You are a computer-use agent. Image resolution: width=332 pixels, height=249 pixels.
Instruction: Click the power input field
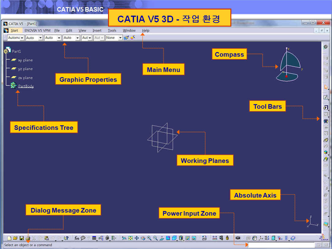(281, 245)
